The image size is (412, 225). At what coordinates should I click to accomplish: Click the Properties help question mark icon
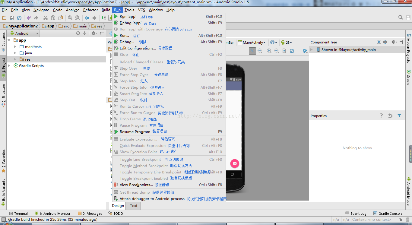[x=381, y=116]
